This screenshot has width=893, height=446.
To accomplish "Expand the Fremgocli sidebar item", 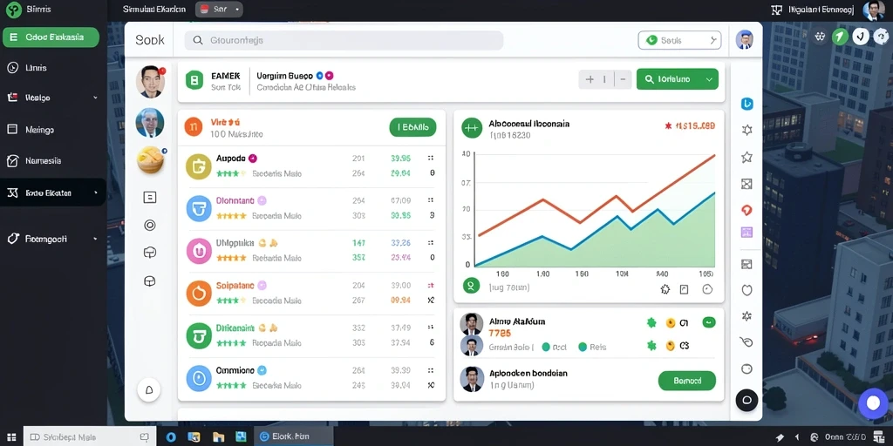I will tap(53, 239).
